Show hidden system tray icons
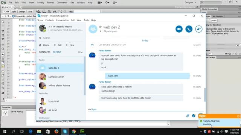 point(201,132)
